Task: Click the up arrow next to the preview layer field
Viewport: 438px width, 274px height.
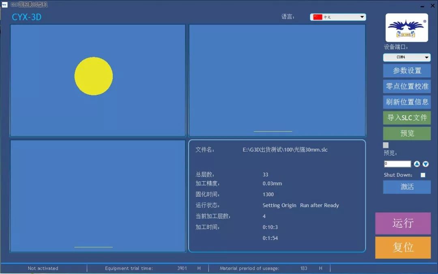Action: 417,164
